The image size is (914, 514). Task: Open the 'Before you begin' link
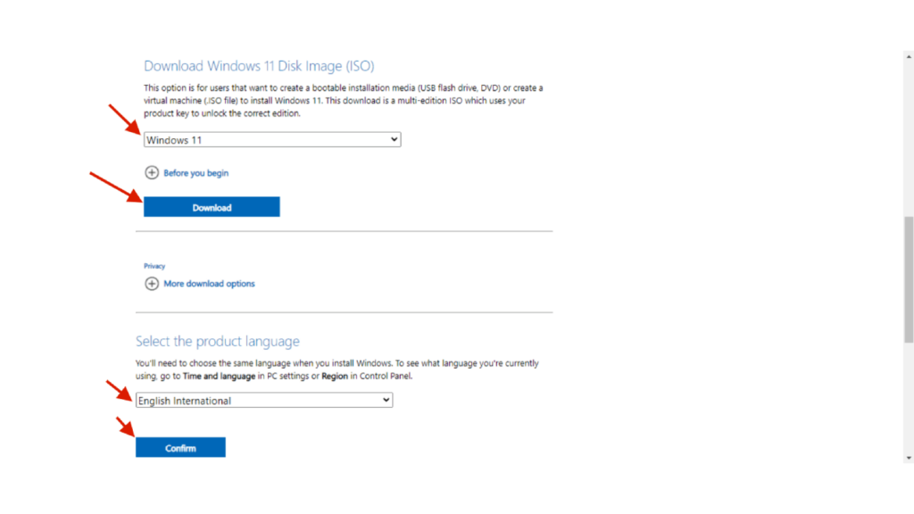195,173
